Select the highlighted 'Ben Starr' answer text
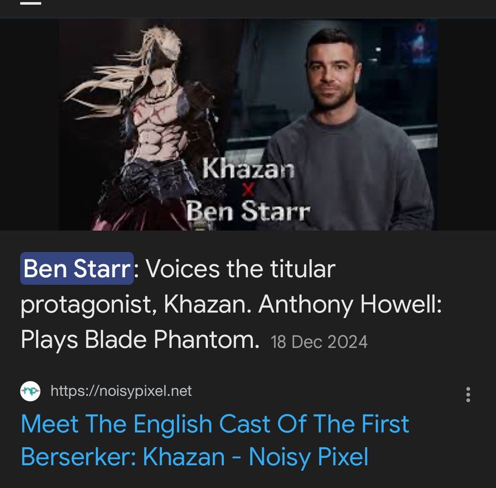The image size is (496, 488). [77, 268]
